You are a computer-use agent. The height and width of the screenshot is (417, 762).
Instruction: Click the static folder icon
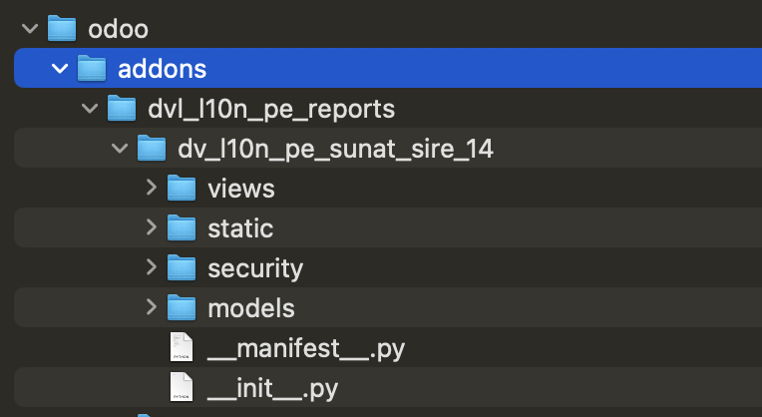[182, 227]
